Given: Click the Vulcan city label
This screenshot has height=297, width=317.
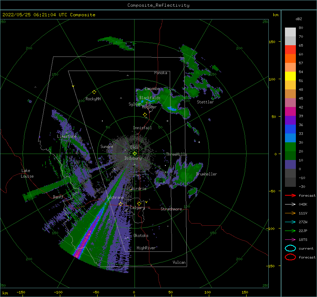Looking at the screenshot, I should point(179,262).
